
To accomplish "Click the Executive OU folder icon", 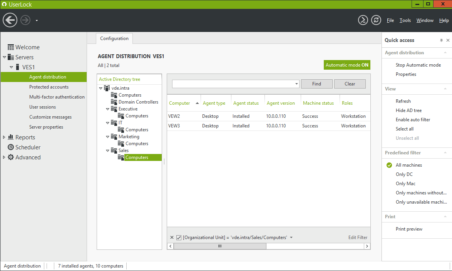I will pyautogui.click(x=114, y=109).
